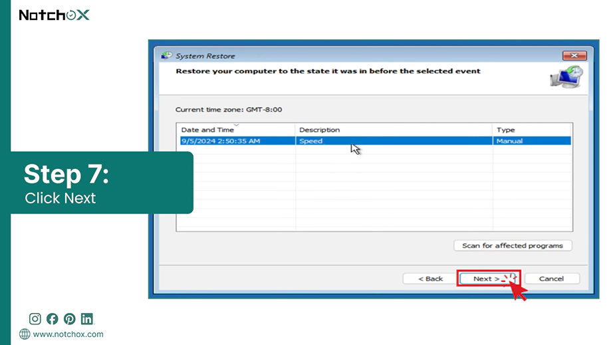Open the LinkedIn icon

pyautogui.click(x=87, y=319)
